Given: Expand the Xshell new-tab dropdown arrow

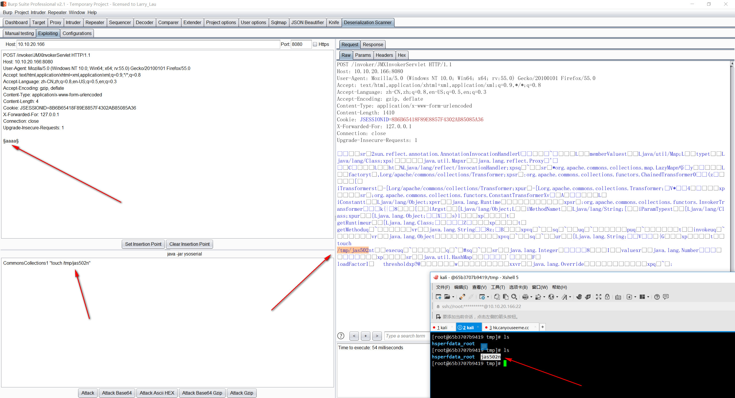Looking at the screenshot, I should (x=635, y=297).
